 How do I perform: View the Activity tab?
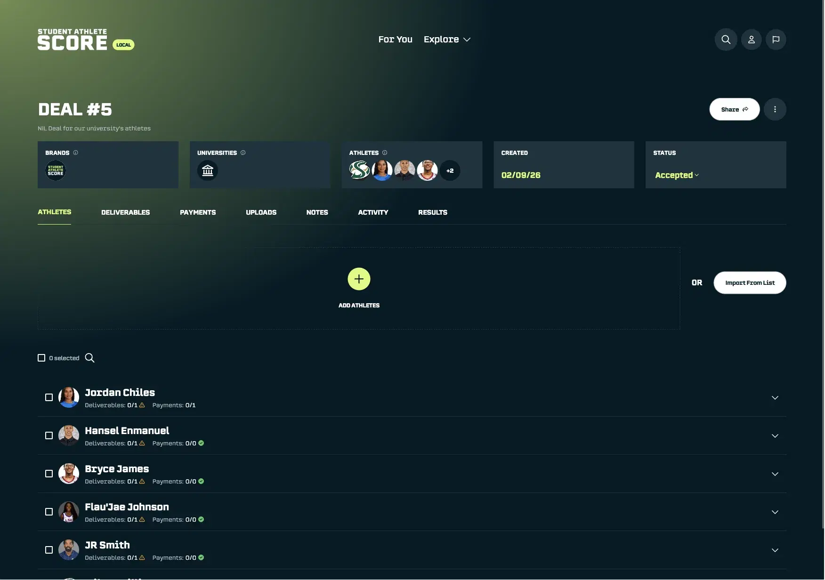pos(373,212)
